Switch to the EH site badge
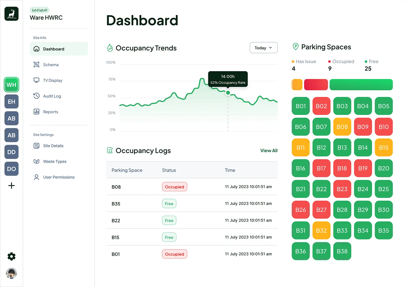The height and width of the screenshot is (287, 404). pyautogui.click(x=12, y=101)
